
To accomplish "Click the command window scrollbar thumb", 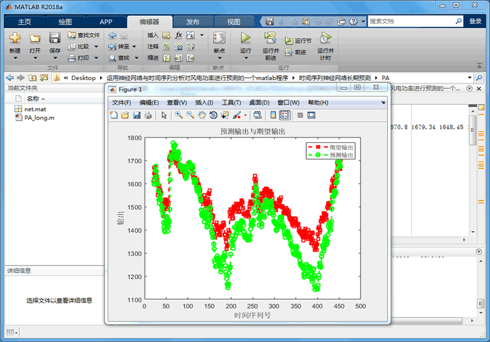I will [x=480, y=303].
